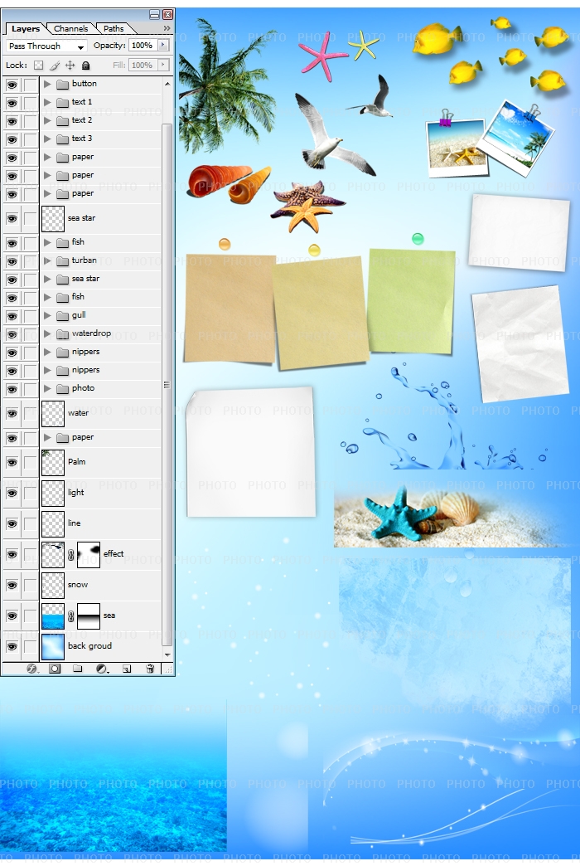This screenshot has height=866, width=580.
Task: Click the Create new layer icon
Action: click(x=127, y=669)
